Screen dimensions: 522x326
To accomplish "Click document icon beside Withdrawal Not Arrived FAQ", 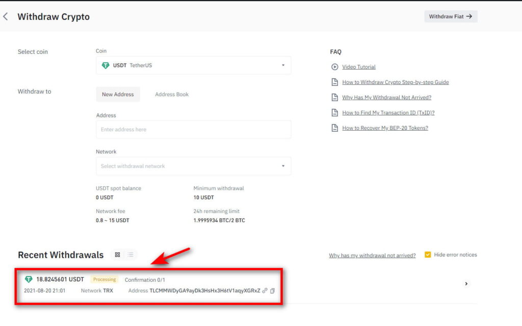I will coord(334,97).
